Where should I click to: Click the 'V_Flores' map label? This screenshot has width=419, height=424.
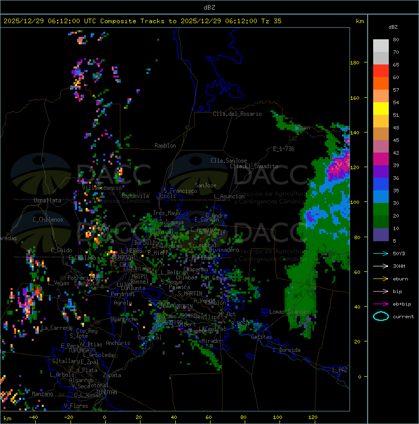(x=76, y=406)
